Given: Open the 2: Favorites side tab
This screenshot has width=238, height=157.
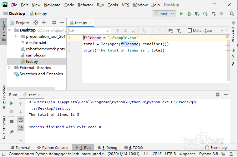Looking at the screenshot, I should pos(4,97).
